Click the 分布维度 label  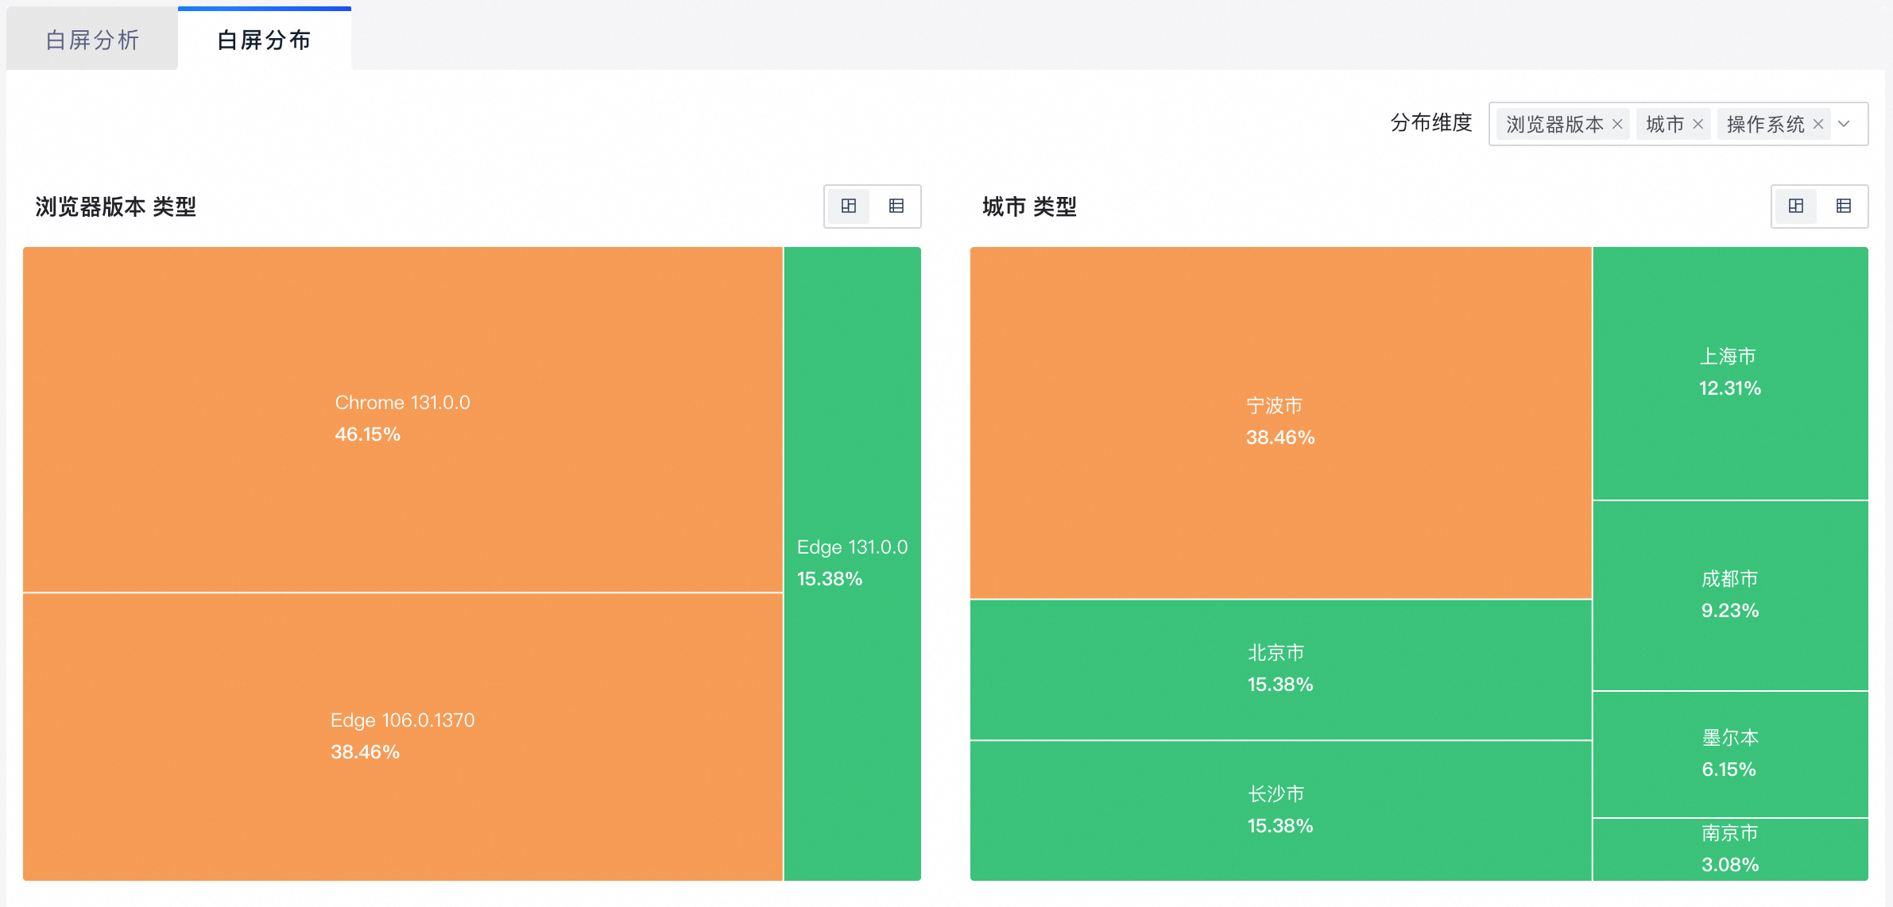click(1431, 123)
